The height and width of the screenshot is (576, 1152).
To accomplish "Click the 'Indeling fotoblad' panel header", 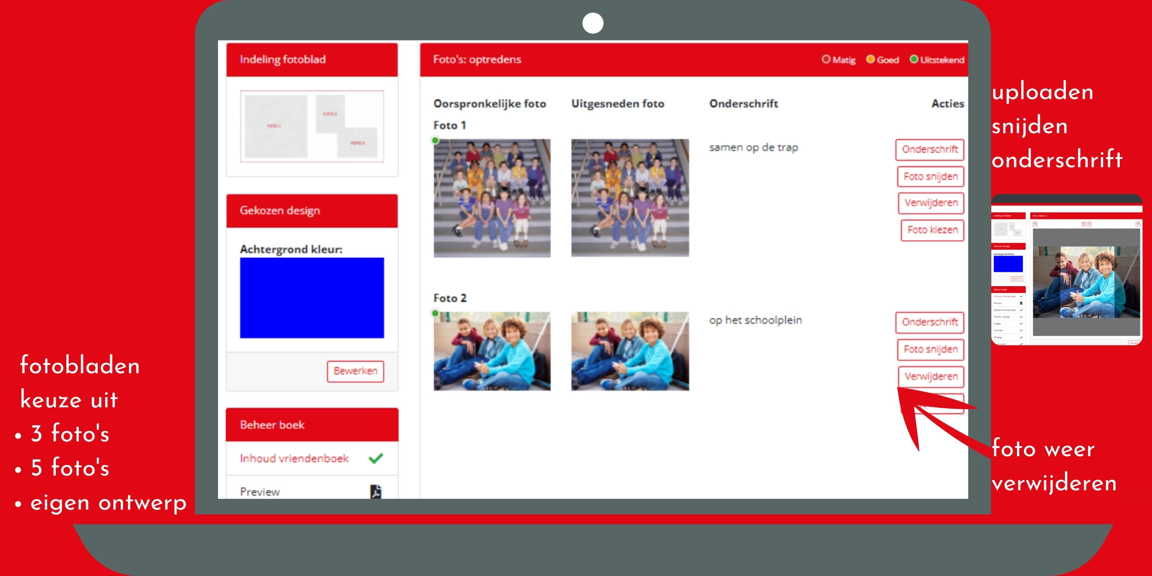I will pos(312,59).
